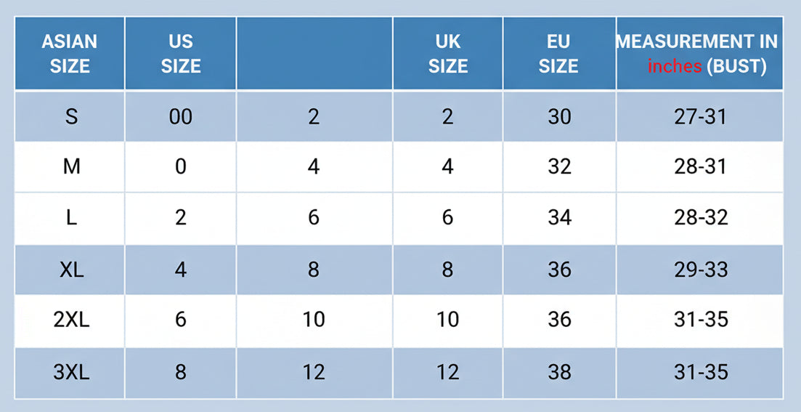Click the 2XL row label
This screenshot has height=412, width=801.
(x=71, y=320)
